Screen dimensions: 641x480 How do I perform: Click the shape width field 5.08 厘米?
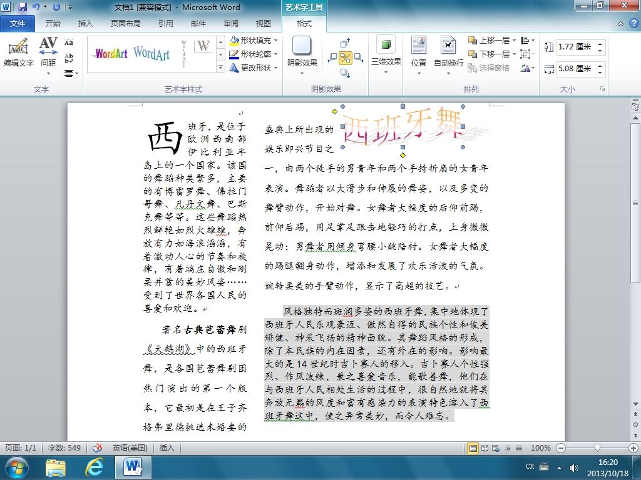pyautogui.click(x=576, y=69)
